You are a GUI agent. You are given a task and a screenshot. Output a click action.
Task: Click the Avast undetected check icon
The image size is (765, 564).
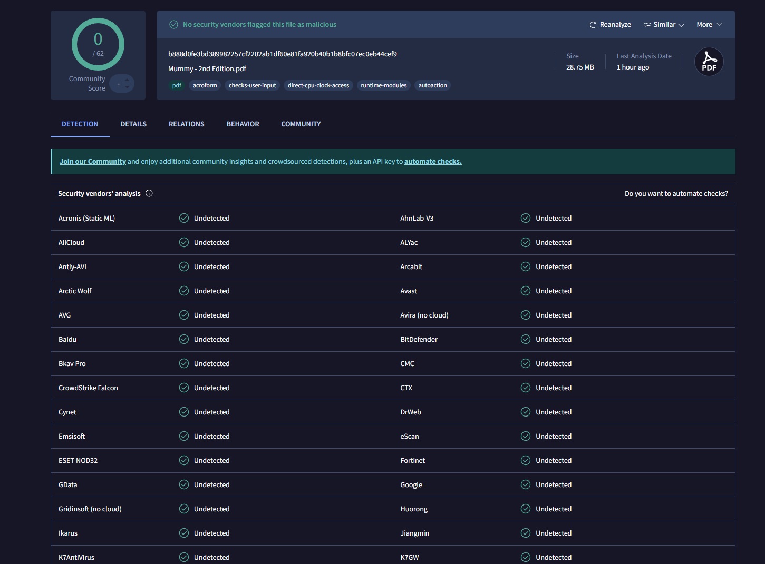pyautogui.click(x=526, y=291)
